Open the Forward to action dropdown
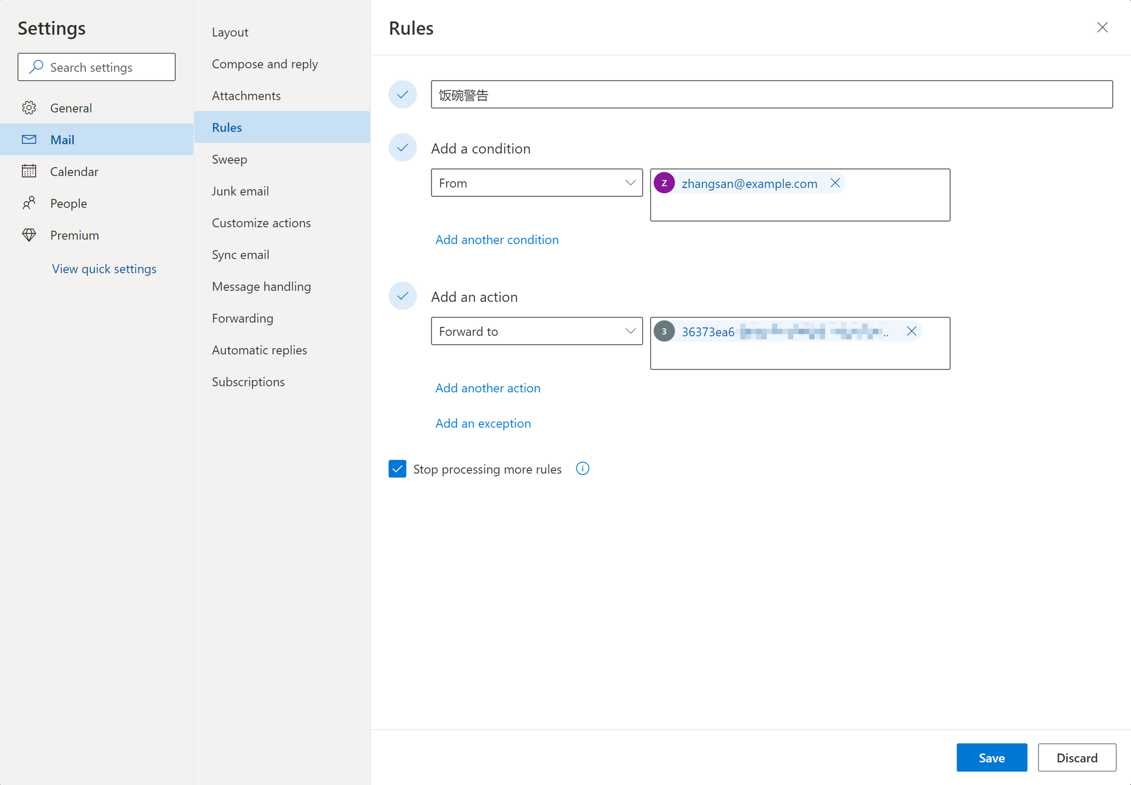The image size is (1131, 785). [x=537, y=331]
